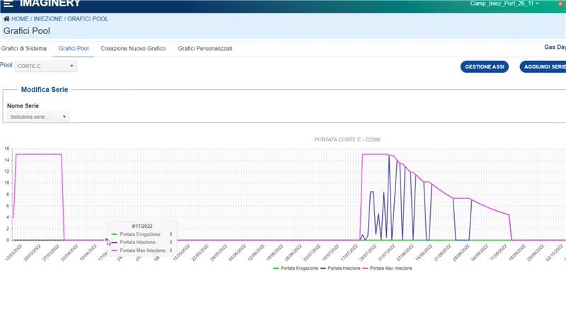Image resolution: width=566 pixels, height=317 pixels.
Task: Toggle Portata Erogazione legend entry
Action: click(296, 268)
